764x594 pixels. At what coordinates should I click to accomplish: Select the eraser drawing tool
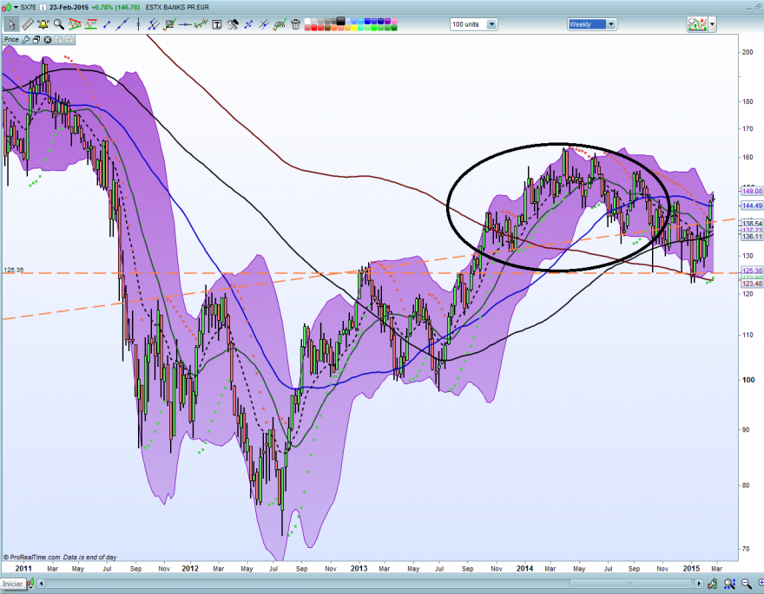point(25,24)
